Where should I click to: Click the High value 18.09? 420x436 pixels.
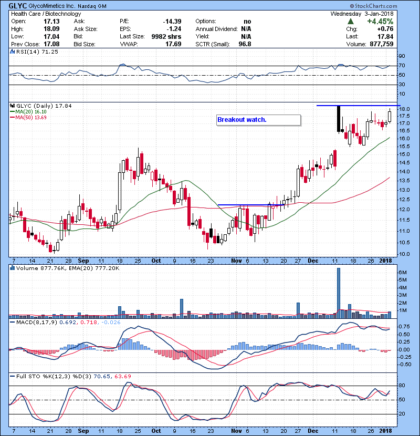click(x=51, y=29)
